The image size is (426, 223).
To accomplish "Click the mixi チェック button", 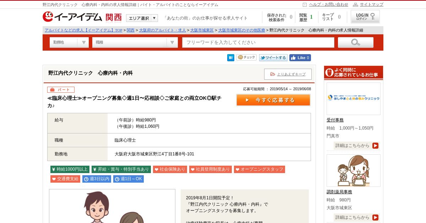I will [246, 57].
